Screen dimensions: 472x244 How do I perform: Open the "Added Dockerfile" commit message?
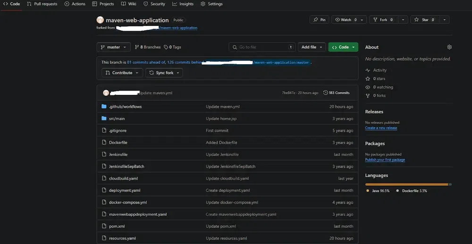221,143
